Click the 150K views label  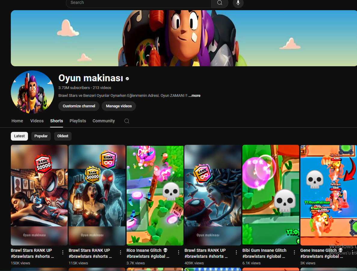tap(20, 263)
